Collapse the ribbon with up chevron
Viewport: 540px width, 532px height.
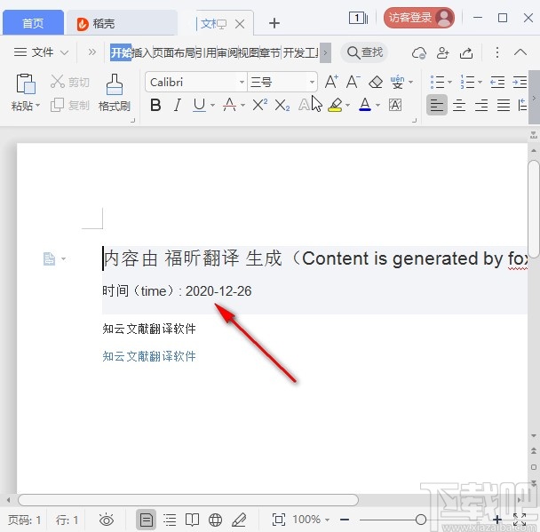point(520,52)
